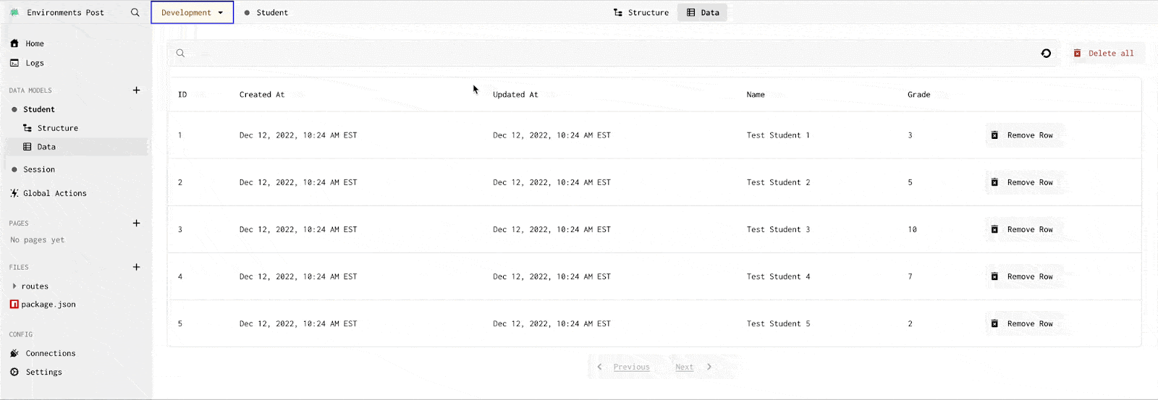This screenshot has width=1158, height=400.
Task: Click the Connections plug icon
Action: click(x=14, y=353)
